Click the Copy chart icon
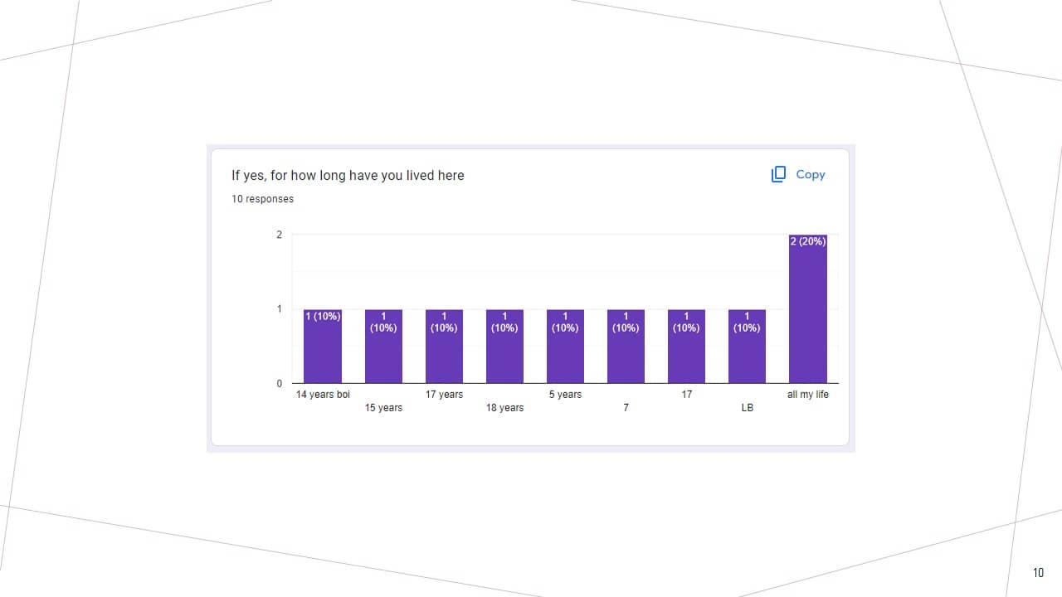This screenshot has width=1062, height=597. pyautogui.click(x=778, y=174)
